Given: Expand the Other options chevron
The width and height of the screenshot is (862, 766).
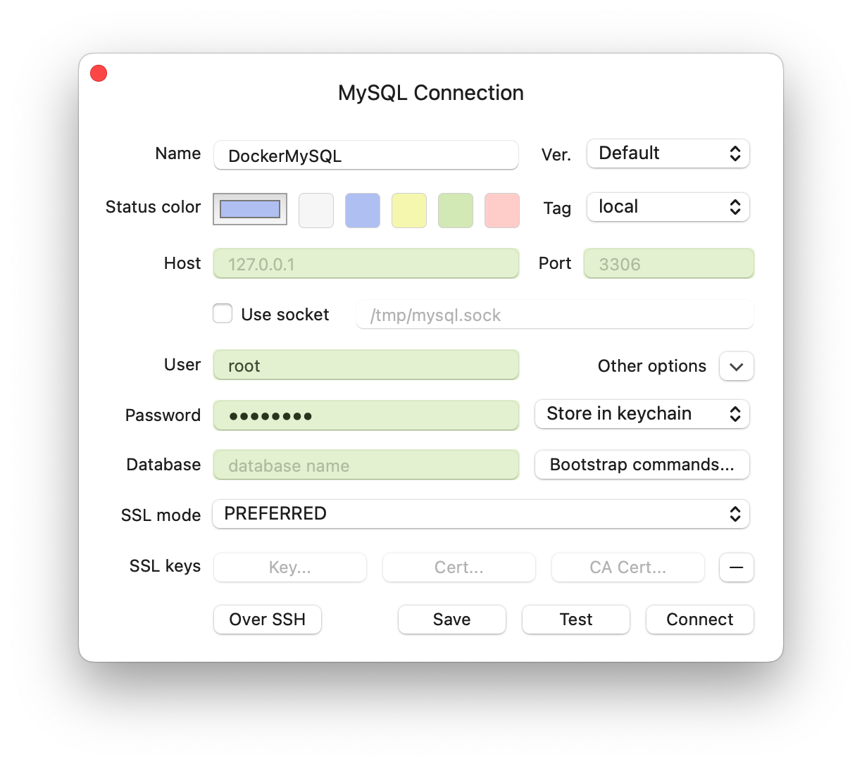Looking at the screenshot, I should click(x=737, y=366).
